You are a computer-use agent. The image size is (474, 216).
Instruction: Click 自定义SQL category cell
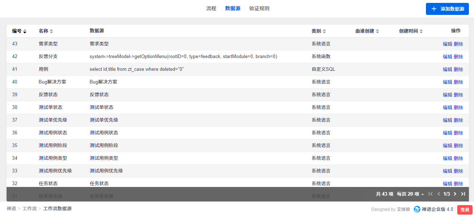click(324, 69)
